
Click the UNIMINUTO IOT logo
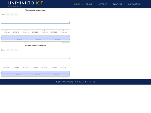25,3
